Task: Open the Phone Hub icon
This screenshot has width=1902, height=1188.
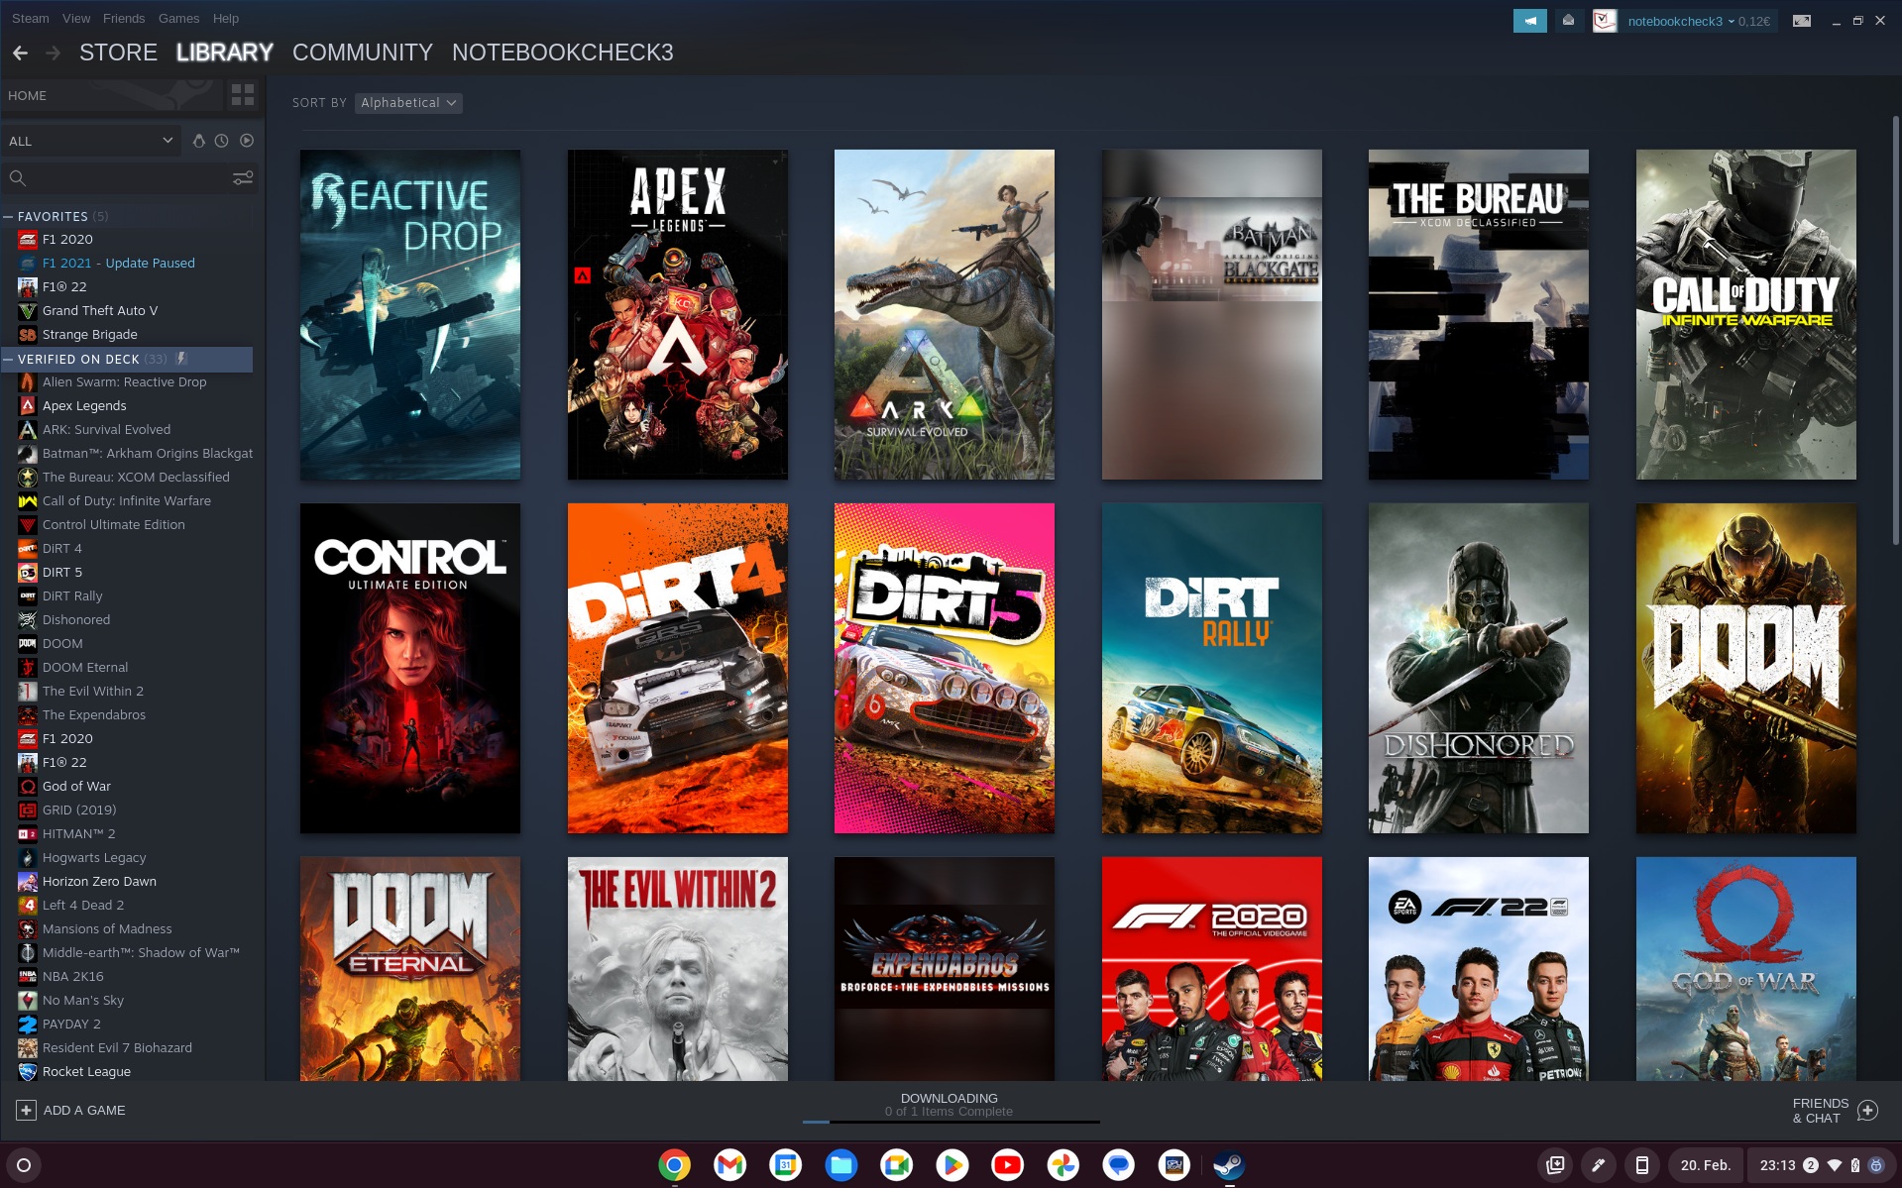Action: coord(1641,1165)
